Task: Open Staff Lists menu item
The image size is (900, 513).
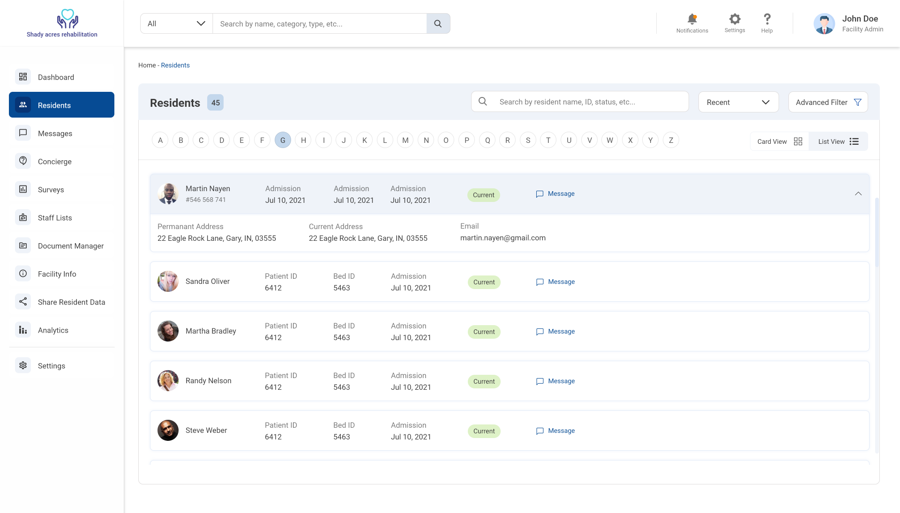Action: [55, 218]
